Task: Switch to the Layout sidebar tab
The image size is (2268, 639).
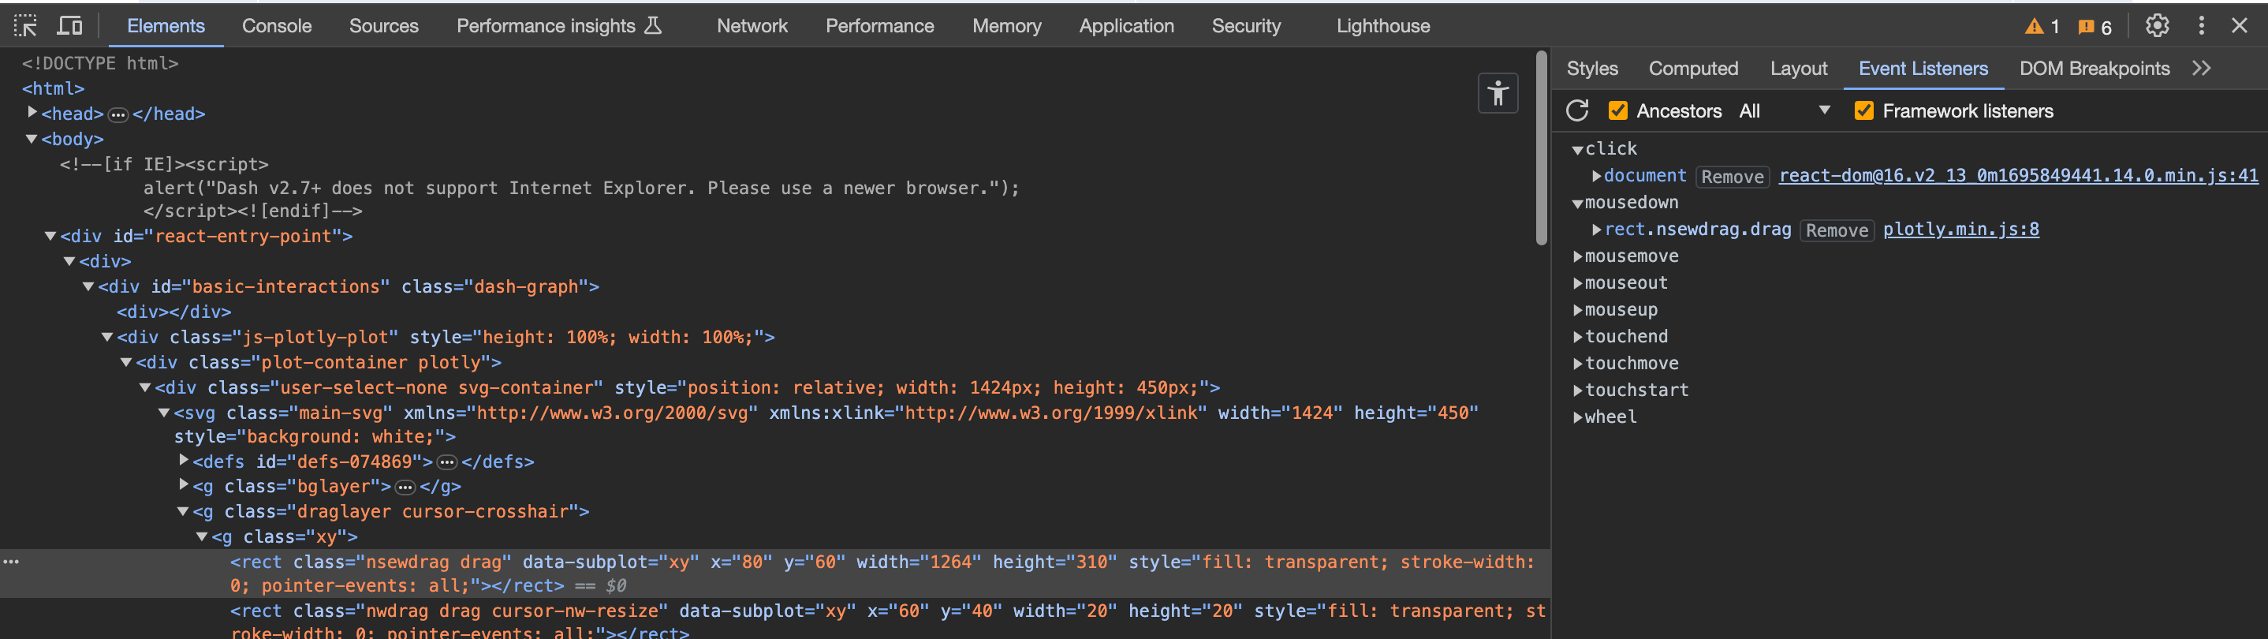Action: tap(1799, 69)
